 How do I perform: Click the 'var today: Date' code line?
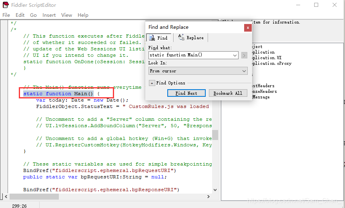click(82, 100)
